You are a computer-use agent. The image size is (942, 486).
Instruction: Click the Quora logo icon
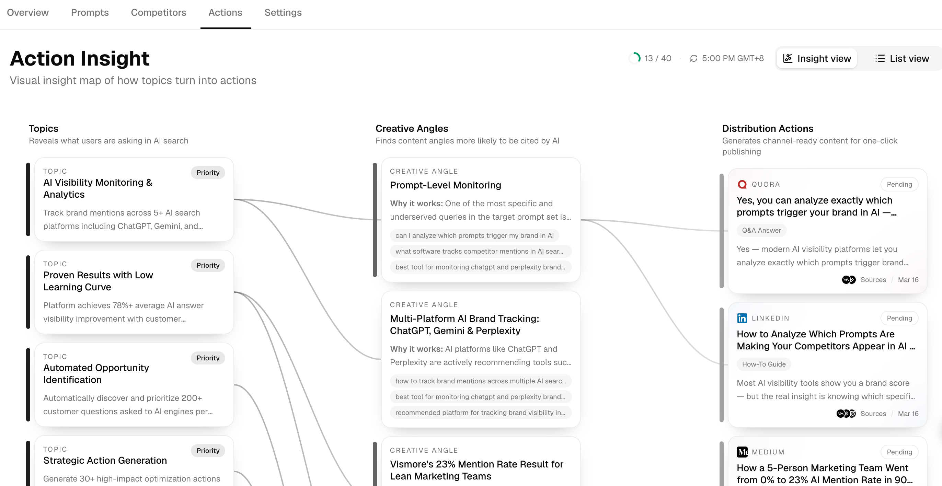(x=742, y=184)
